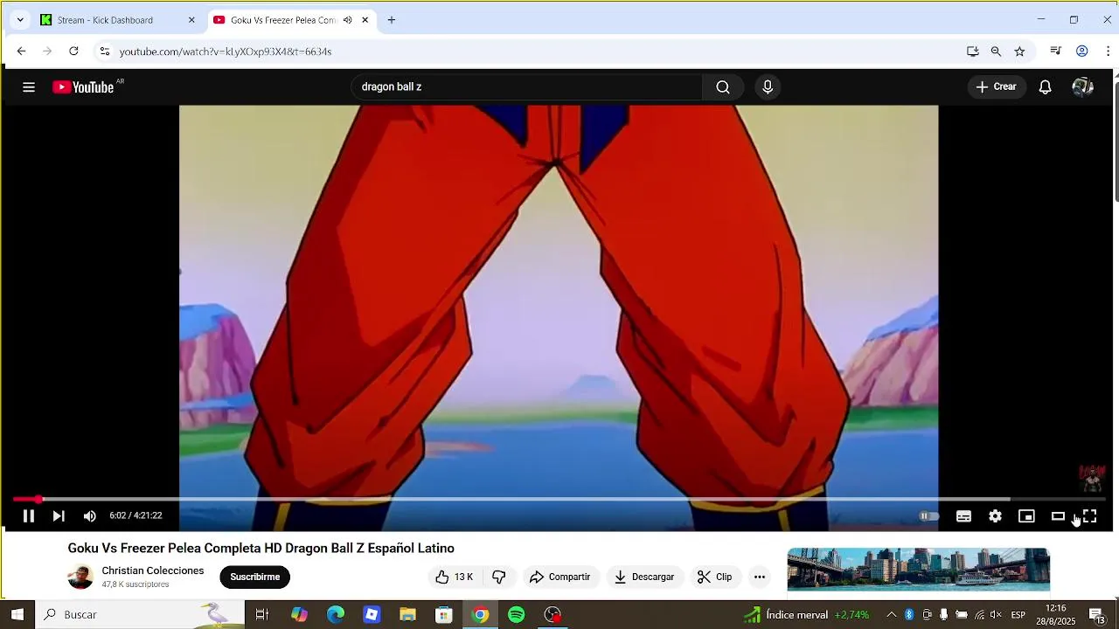Show hidden system tray icons

coord(891,614)
